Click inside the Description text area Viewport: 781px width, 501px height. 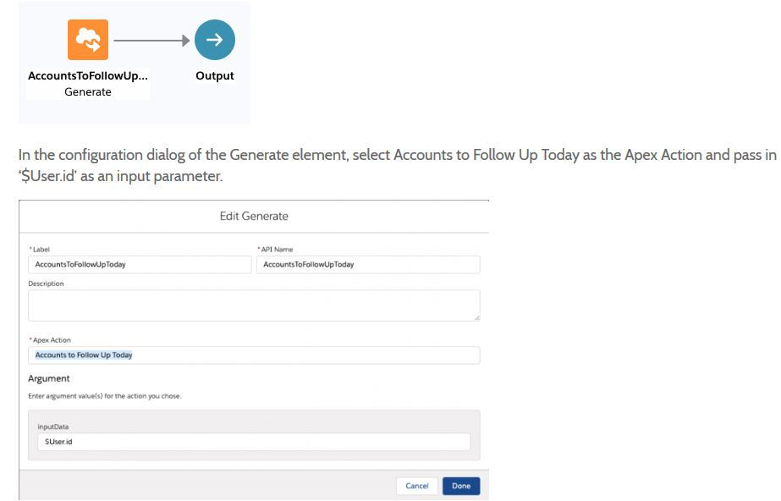point(254,306)
